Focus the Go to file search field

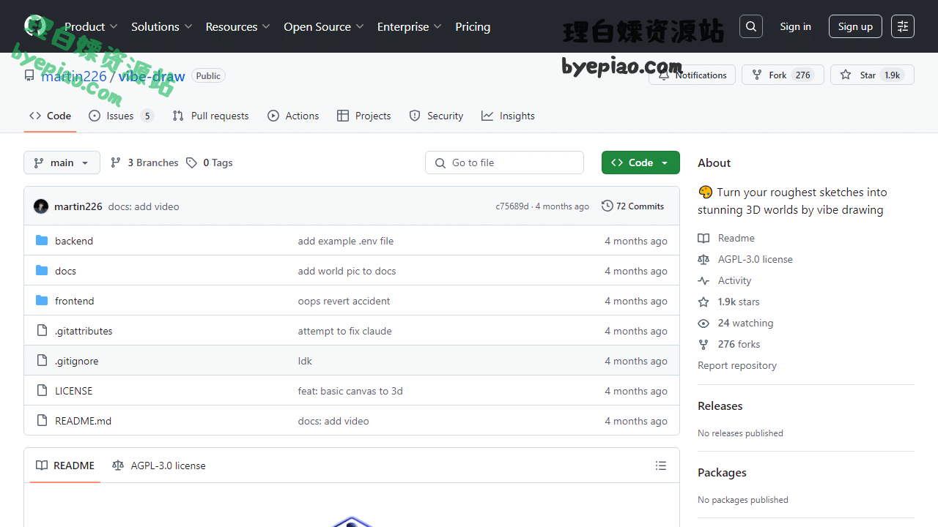point(504,162)
